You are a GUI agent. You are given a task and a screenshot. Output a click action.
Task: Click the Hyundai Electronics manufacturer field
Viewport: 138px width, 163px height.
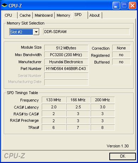(66, 62)
